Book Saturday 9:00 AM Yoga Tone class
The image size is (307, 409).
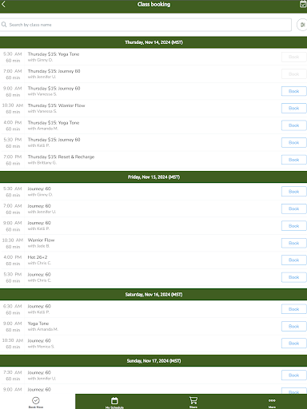point(293,326)
